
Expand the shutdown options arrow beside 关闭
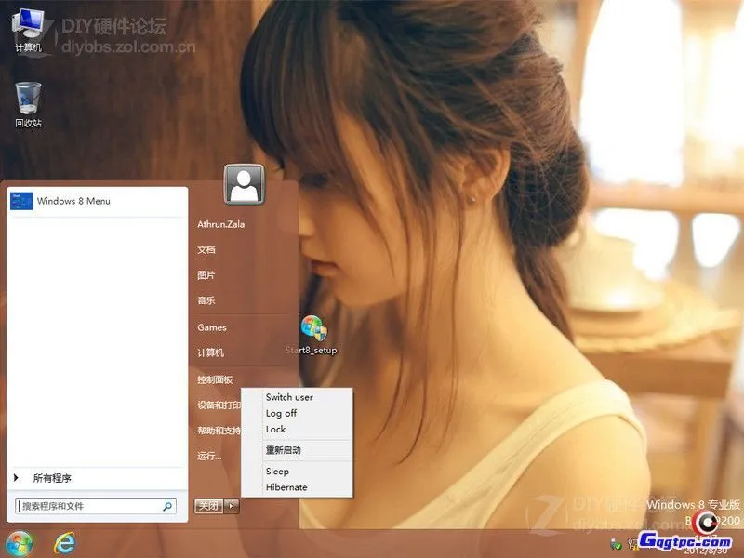232,505
